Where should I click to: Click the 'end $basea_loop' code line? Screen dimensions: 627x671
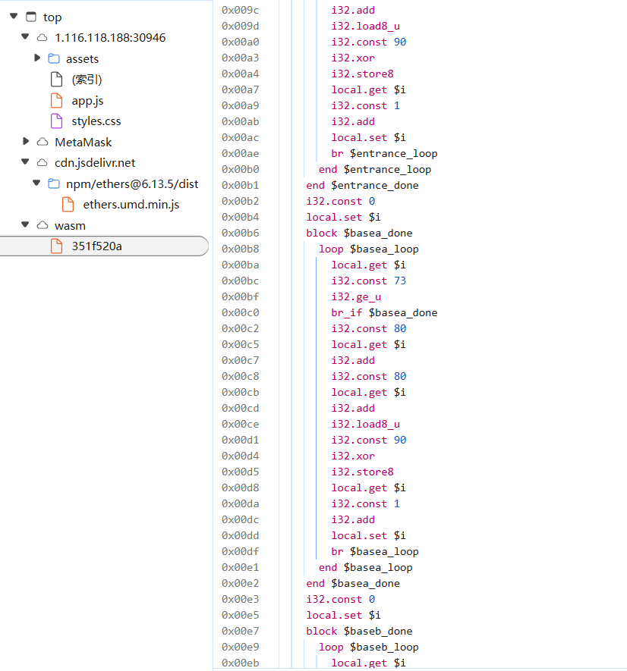tap(366, 567)
